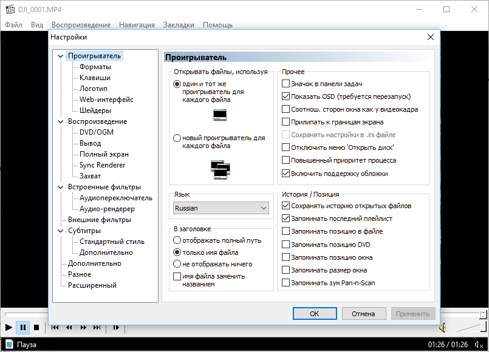Select 'только имя файла' radio option

tap(177, 252)
